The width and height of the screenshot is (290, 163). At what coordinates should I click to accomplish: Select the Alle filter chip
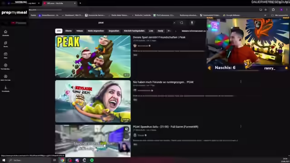[x=58, y=31]
